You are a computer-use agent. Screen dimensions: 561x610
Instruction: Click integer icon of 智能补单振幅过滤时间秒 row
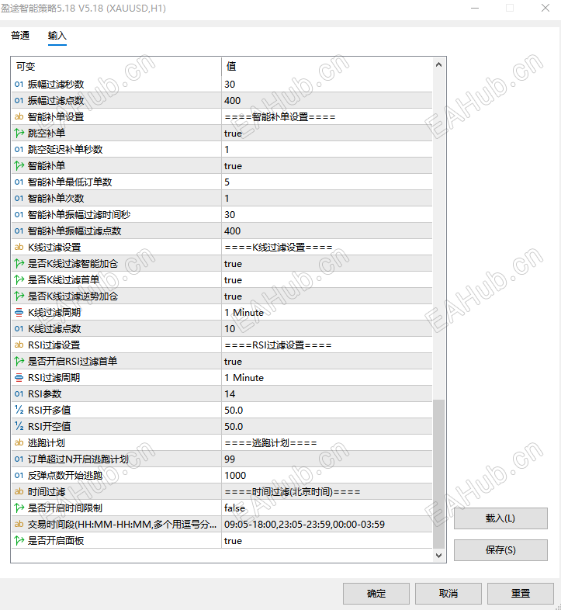(19, 215)
